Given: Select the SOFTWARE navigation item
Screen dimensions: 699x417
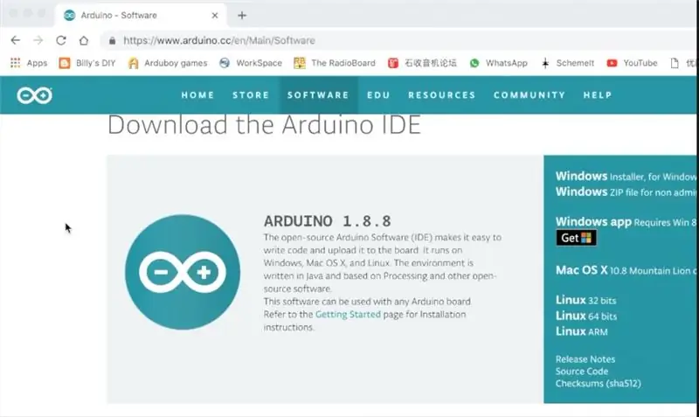Looking at the screenshot, I should (318, 95).
